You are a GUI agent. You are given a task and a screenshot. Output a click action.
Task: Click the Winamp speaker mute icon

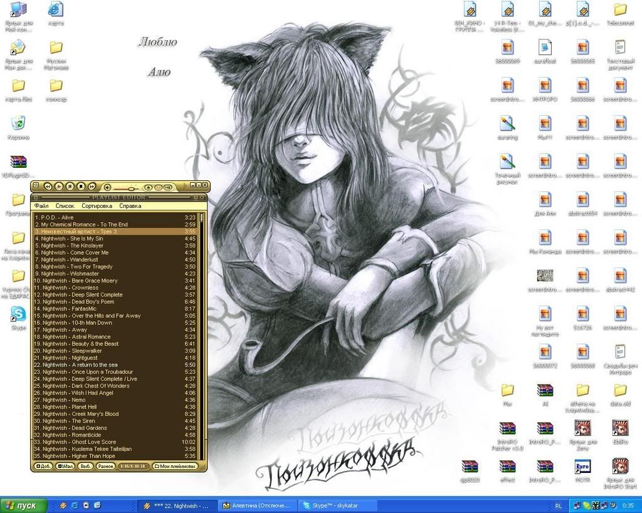click(x=107, y=187)
